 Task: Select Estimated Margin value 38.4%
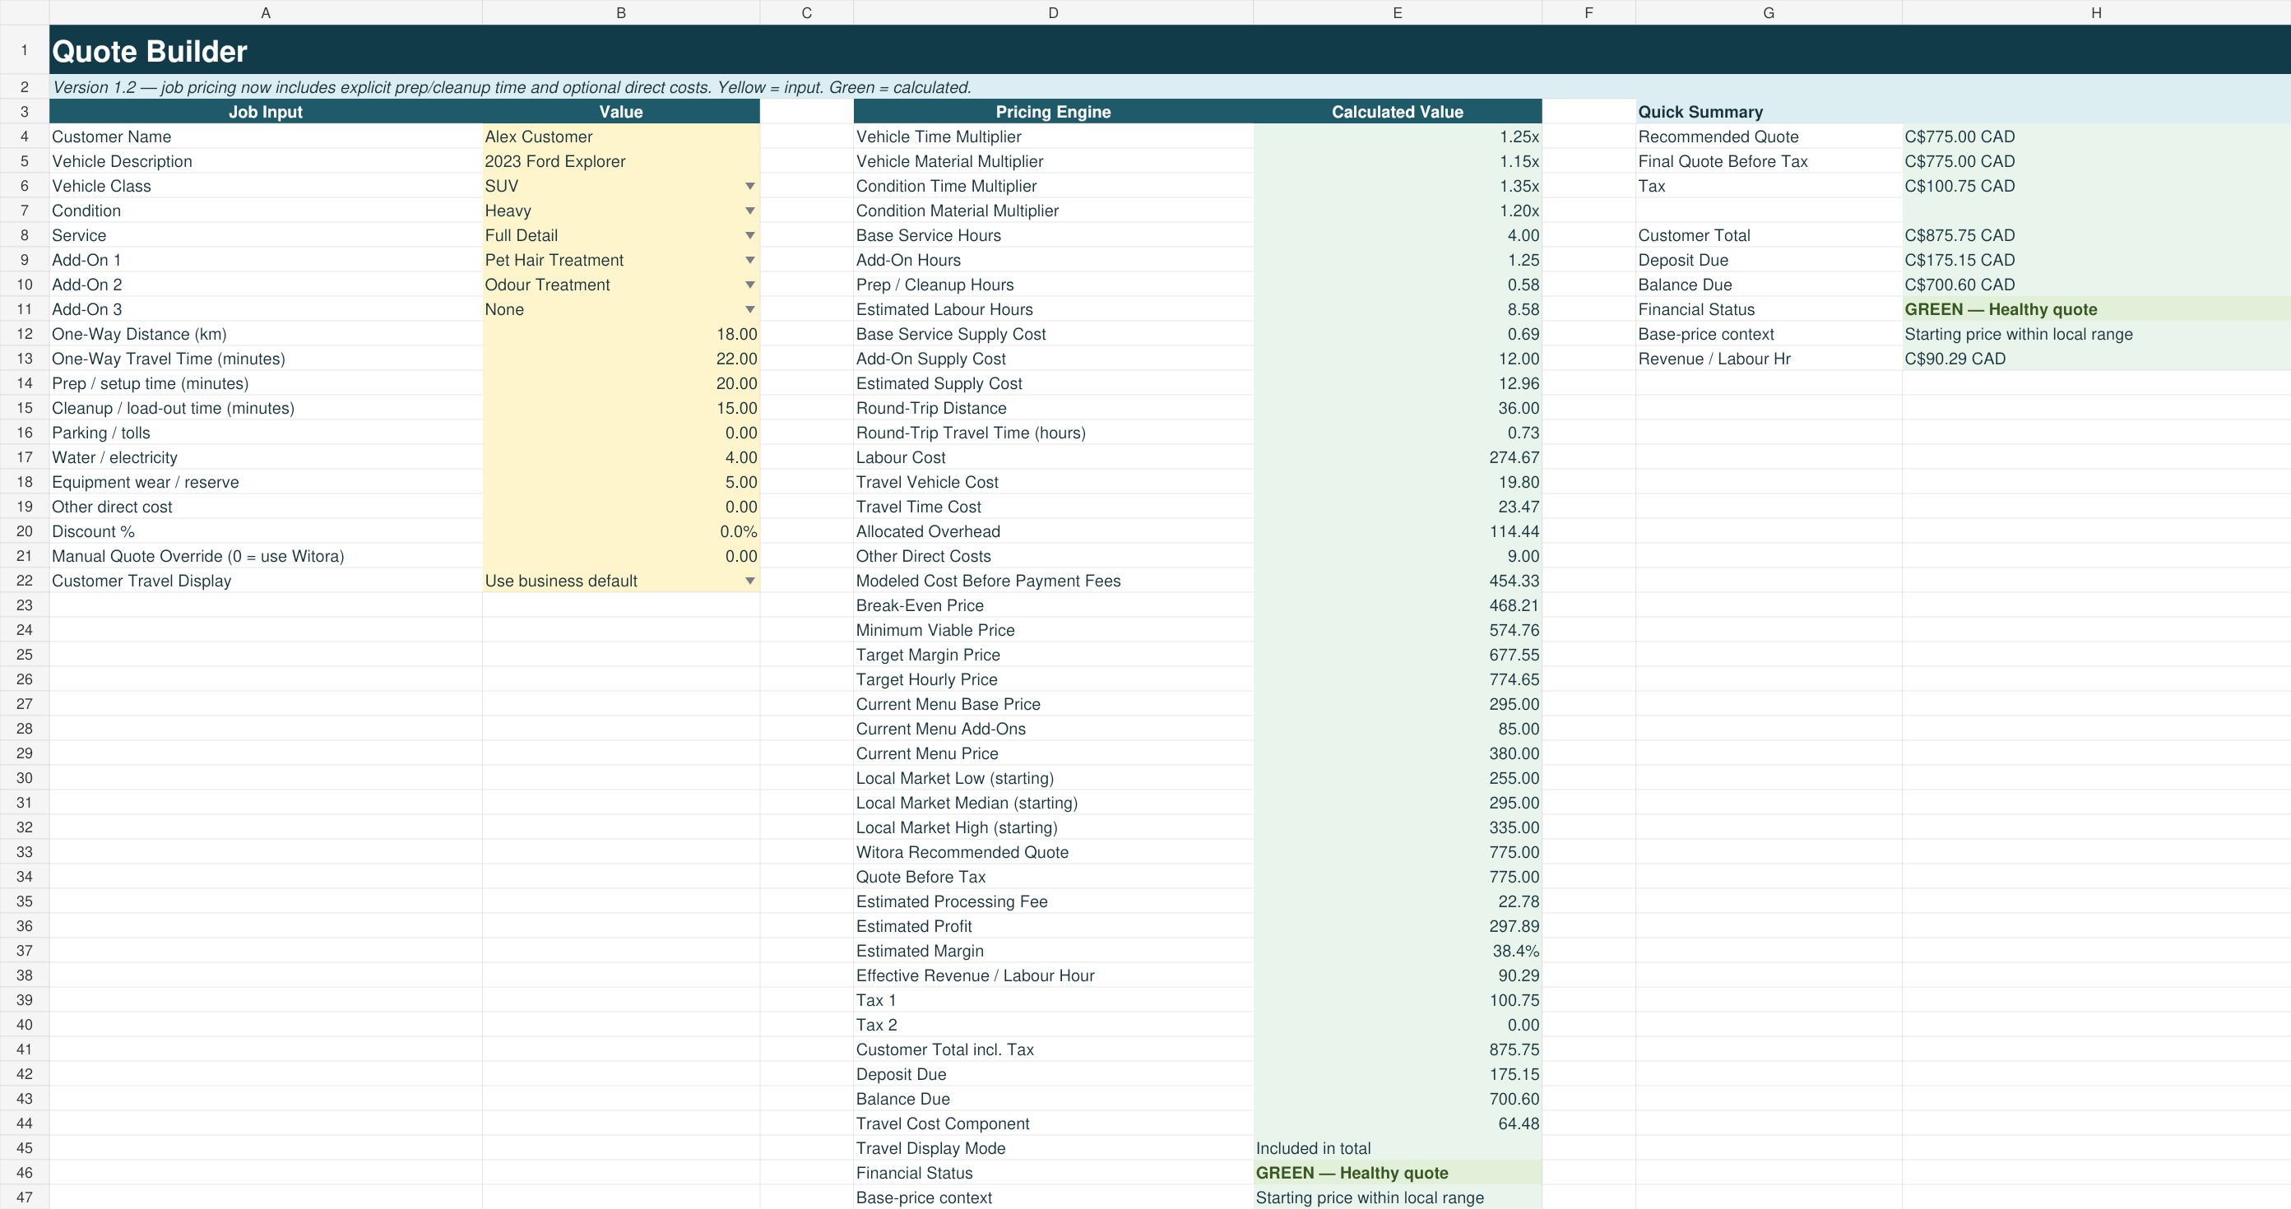coord(1397,952)
